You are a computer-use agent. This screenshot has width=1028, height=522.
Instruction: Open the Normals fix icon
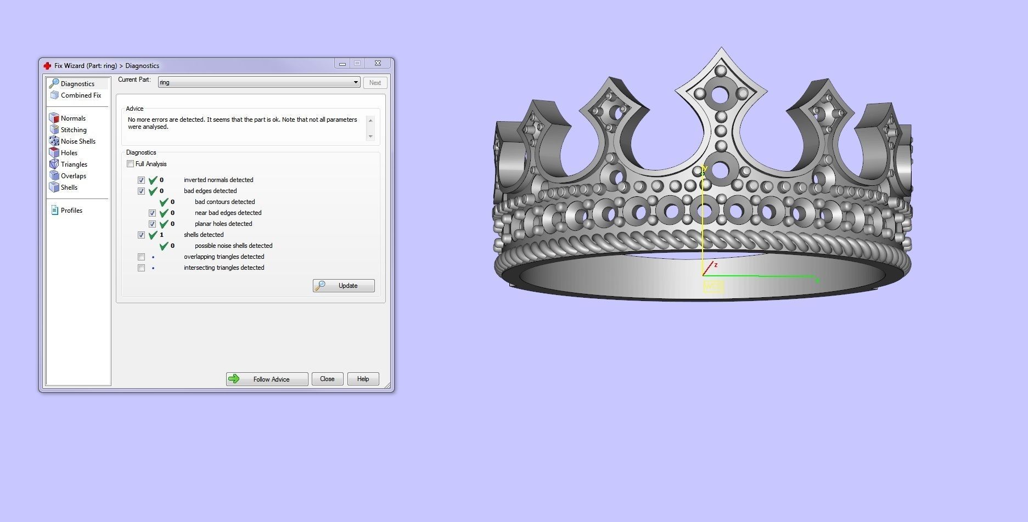coord(54,118)
